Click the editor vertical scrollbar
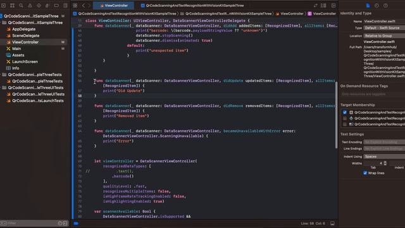The width and height of the screenshot is (405, 228). (x=336, y=115)
